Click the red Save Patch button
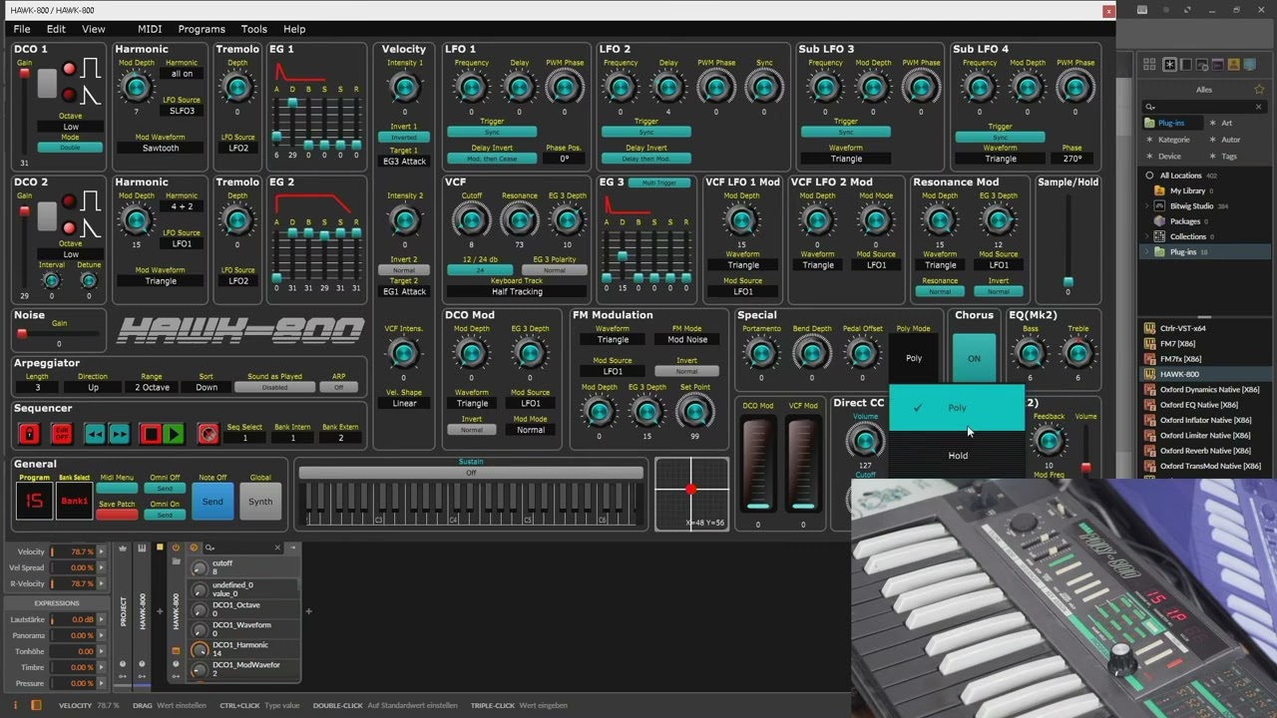This screenshot has height=718, width=1277. click(117, 514)
